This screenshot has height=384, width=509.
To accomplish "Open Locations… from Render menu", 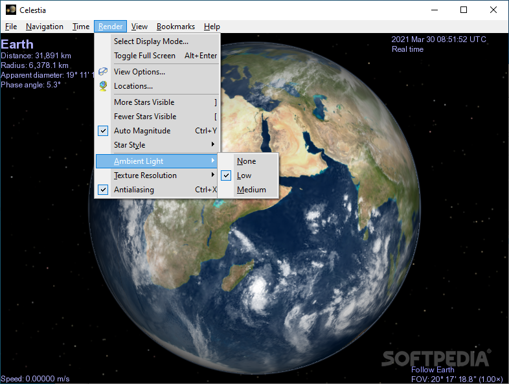I will (157, 86).
